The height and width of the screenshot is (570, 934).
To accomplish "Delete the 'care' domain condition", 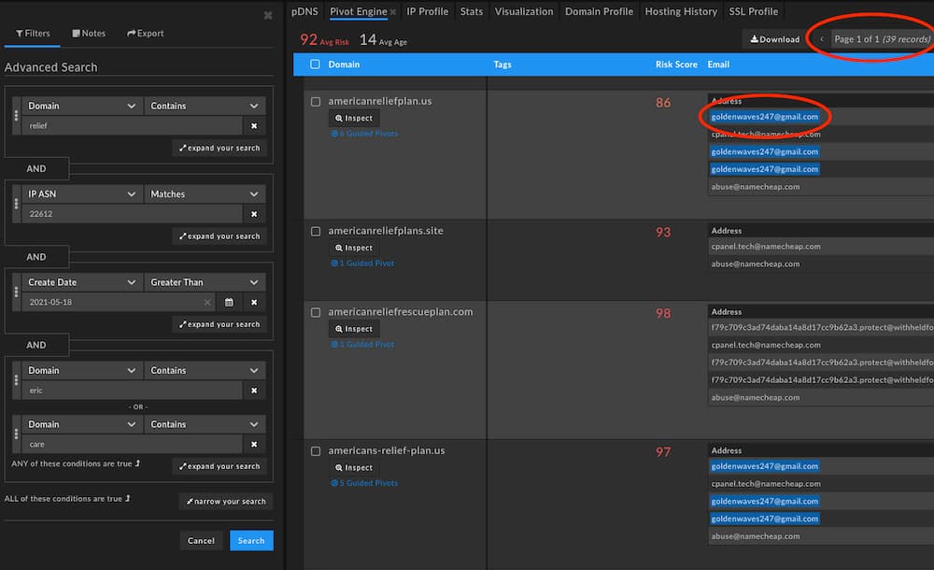I will coord(254,444).
